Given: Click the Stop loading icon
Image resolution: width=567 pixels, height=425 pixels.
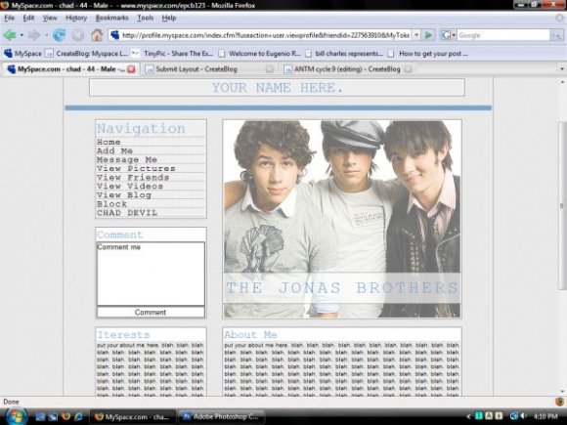Looking at the screenshot, I should [x=78, y=35].
